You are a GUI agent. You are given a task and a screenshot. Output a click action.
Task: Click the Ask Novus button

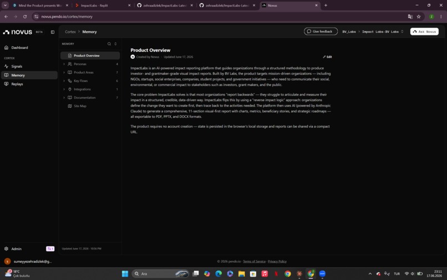point(424,32)
